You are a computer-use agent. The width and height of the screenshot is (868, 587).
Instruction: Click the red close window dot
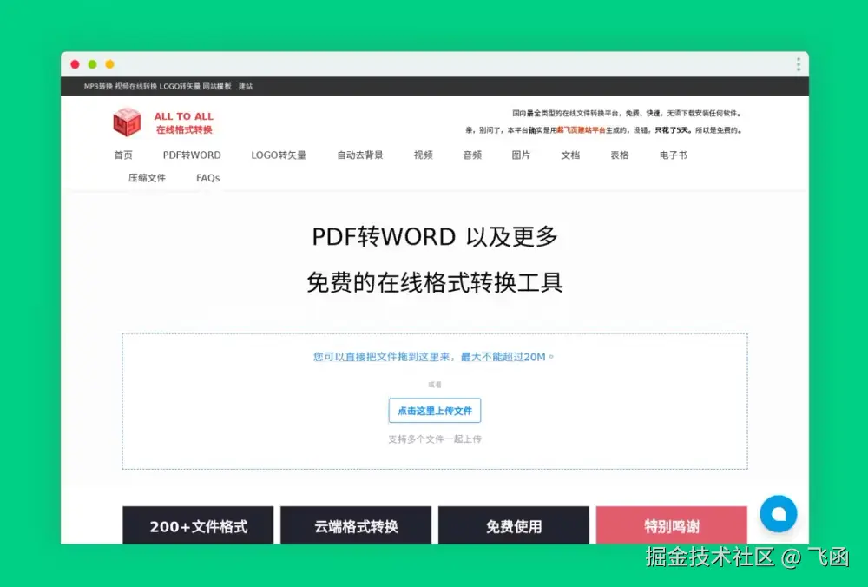click(75, 64)
